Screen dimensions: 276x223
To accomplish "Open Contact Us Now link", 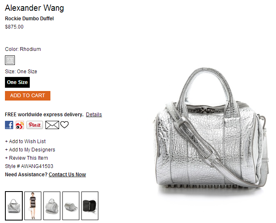I will [x=67, y=175].
